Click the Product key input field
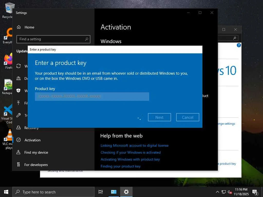This screenshot has width=263, height=197. pyautogui.click(x=92, y=96)
